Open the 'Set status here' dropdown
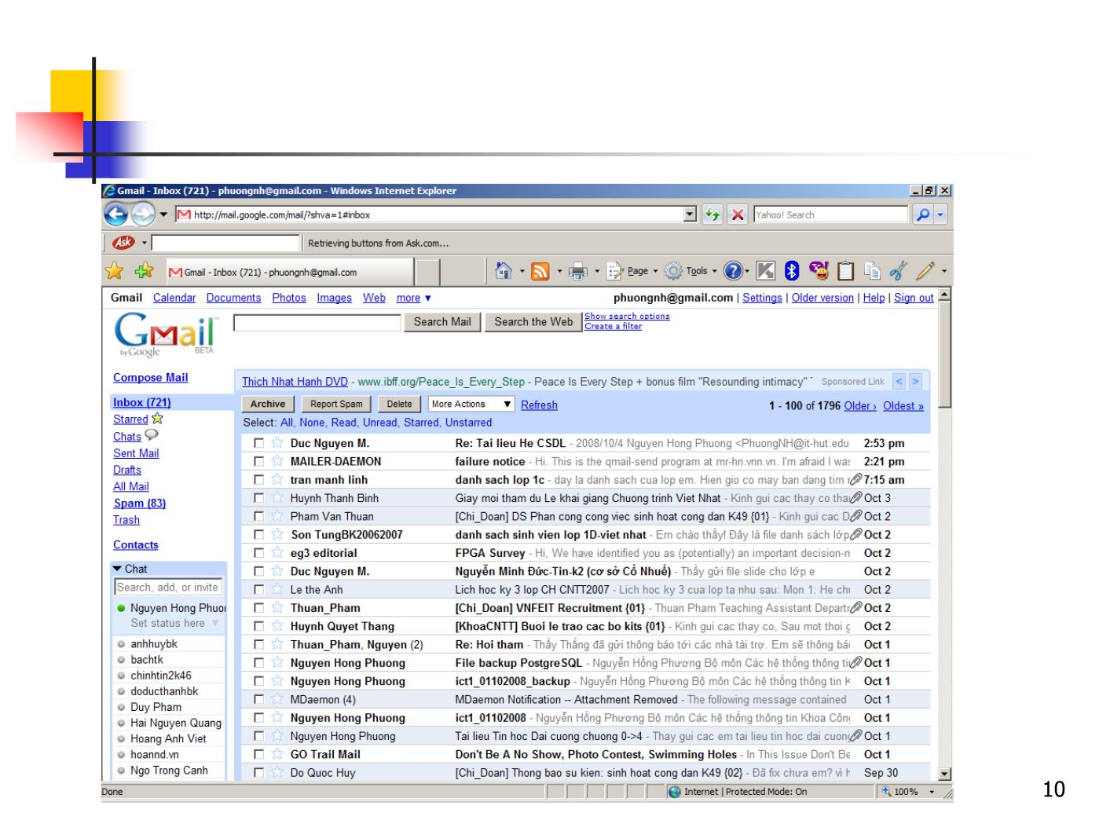This screenshot has width=1099, height=824. (174, 623)
